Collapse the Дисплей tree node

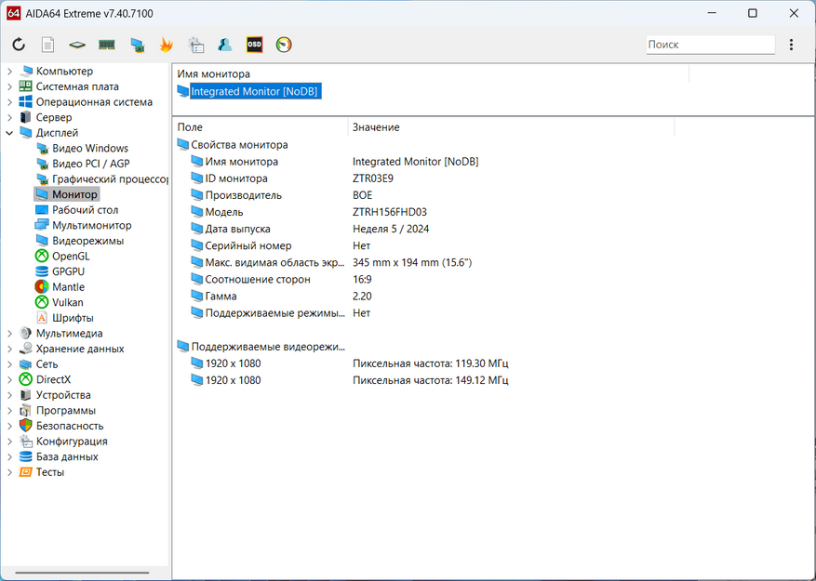10,133
